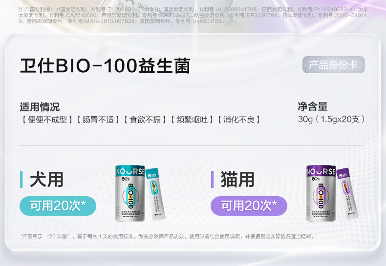
Task: Select the 消化不良 symptom tag
Action: coord(239,120)
